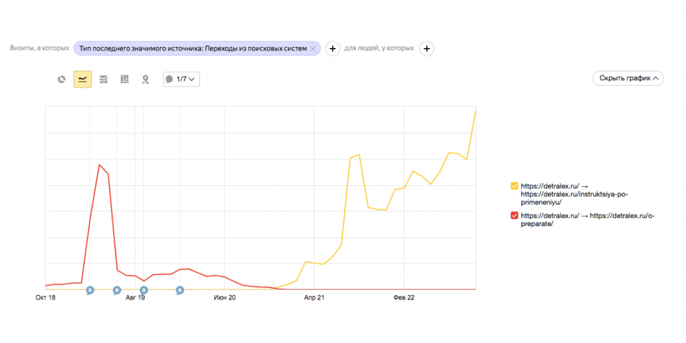The width and height of the screenshot is (686, 343).
Task: Click the red line's peak on chart
Action: pos(99,165)
